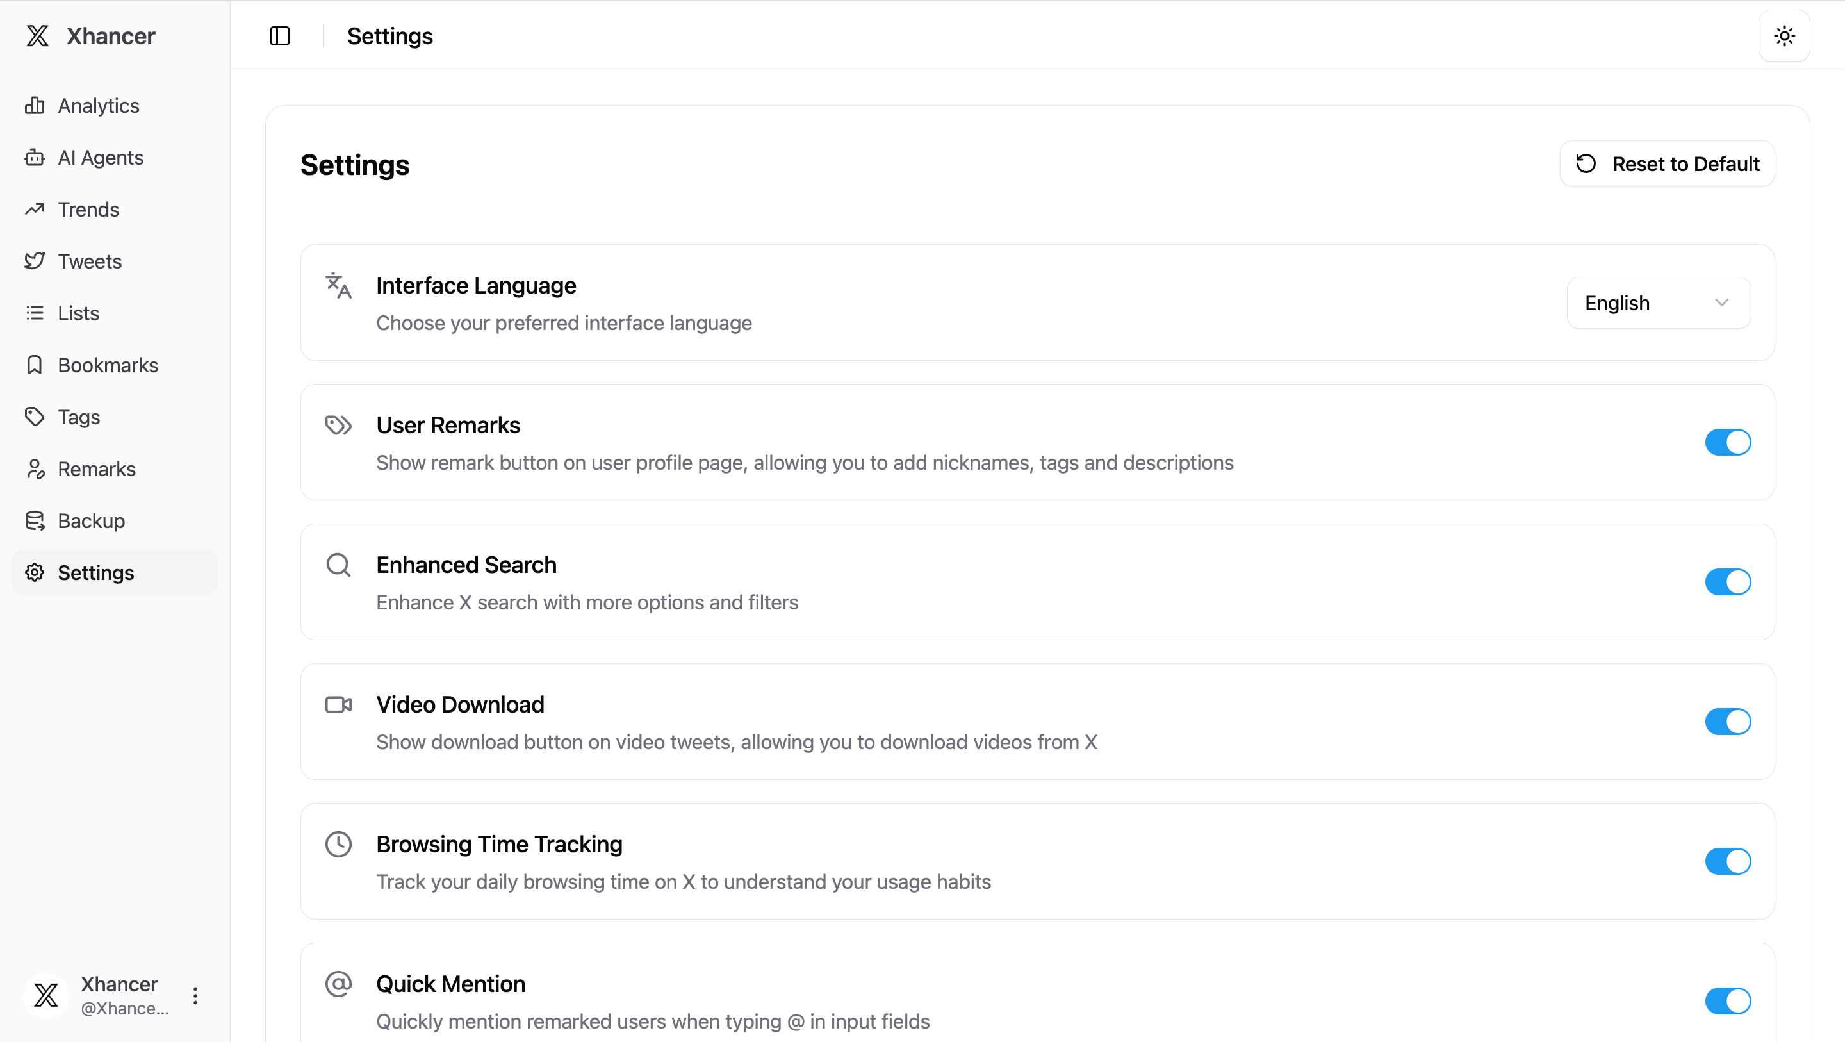
Task: Click the Xhancer profile avatar
Action: point(46,995)
